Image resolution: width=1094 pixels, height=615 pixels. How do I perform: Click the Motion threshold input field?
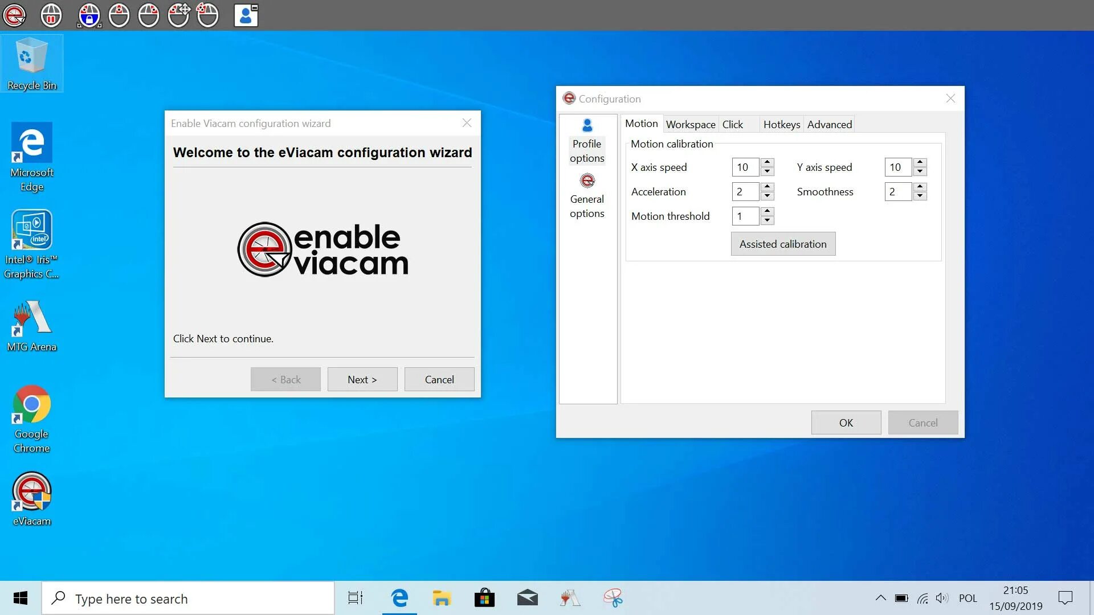[x=745, y=216]
